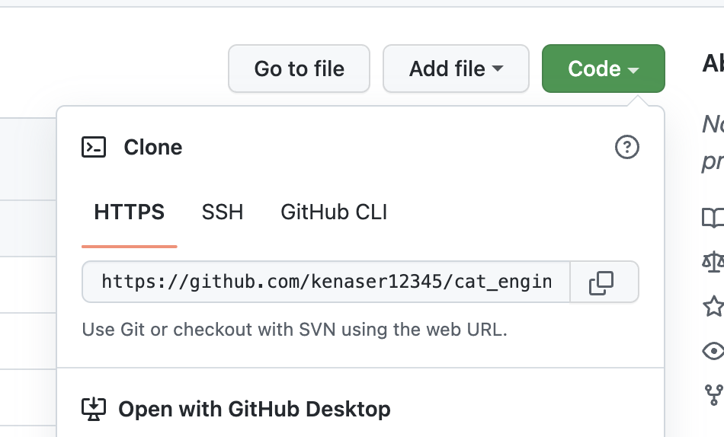Click the caret arrow on Add file
Image resolution: width=724 pixels, height=437 pixels.
point(498,69)
